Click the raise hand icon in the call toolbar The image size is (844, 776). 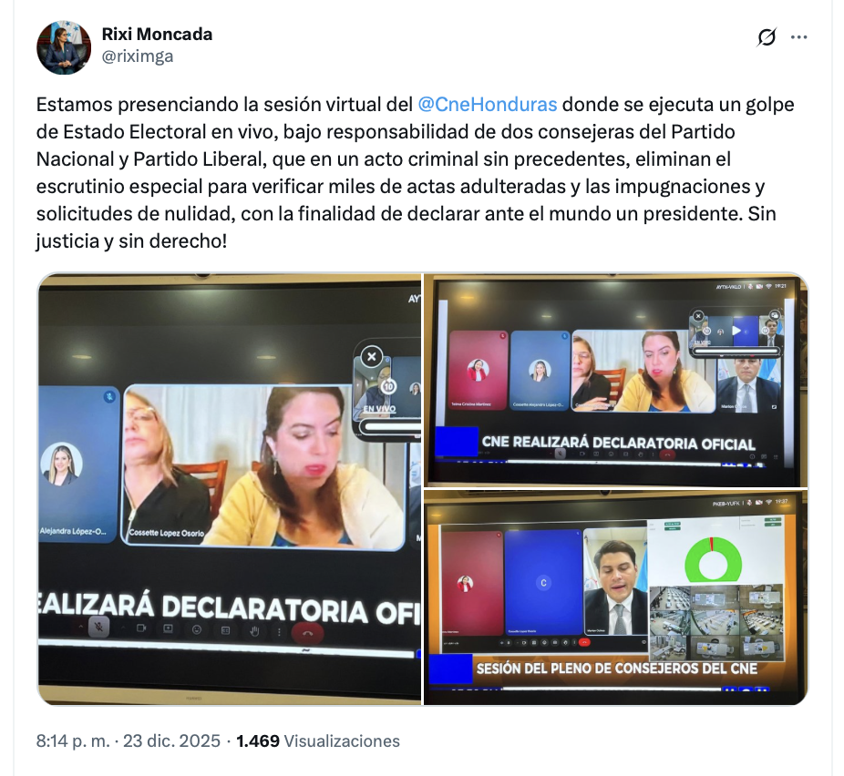(254, 631)
